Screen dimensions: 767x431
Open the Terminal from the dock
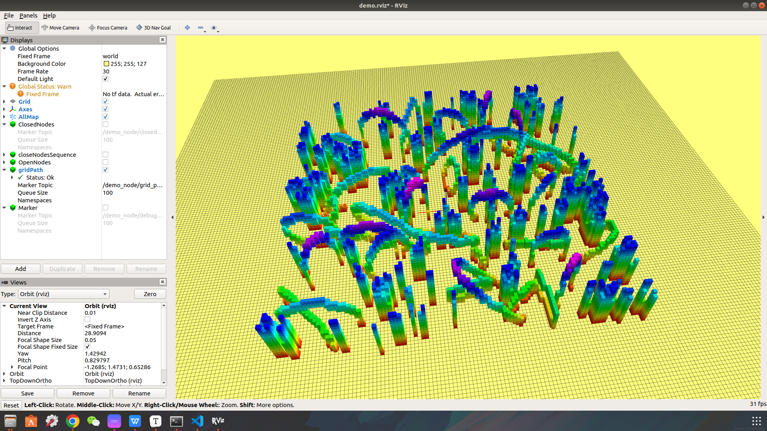click(176, 421)
